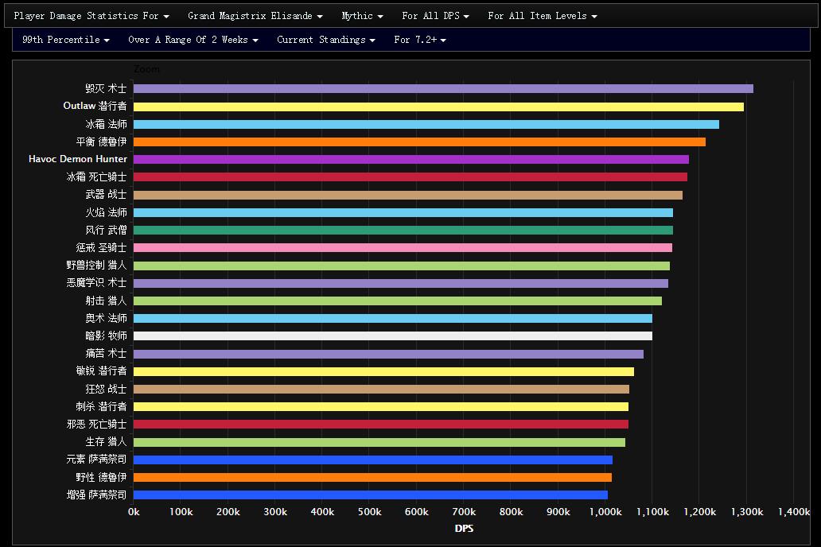Click the 平衡 德鲁伊 orange bar

point(419,142)
